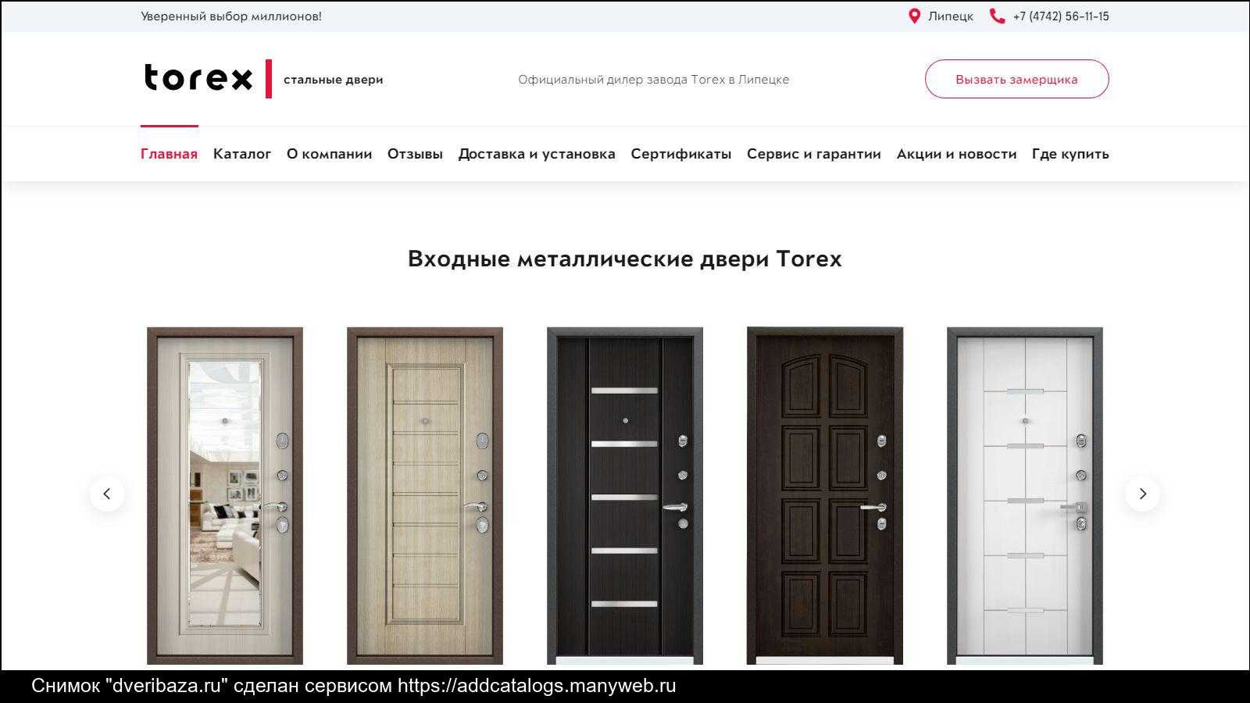This screenshot has width=1250, height=703.
Task: Select the dark brown paneled door
Action: point(825,496)
